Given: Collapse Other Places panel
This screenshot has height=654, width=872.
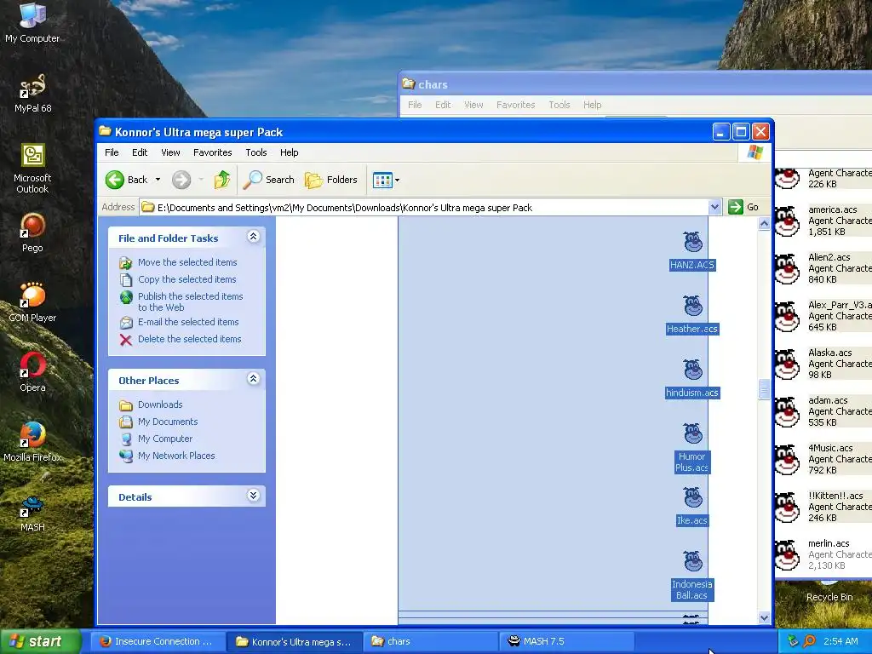Looking at the screenshot, I should [253, 379].
